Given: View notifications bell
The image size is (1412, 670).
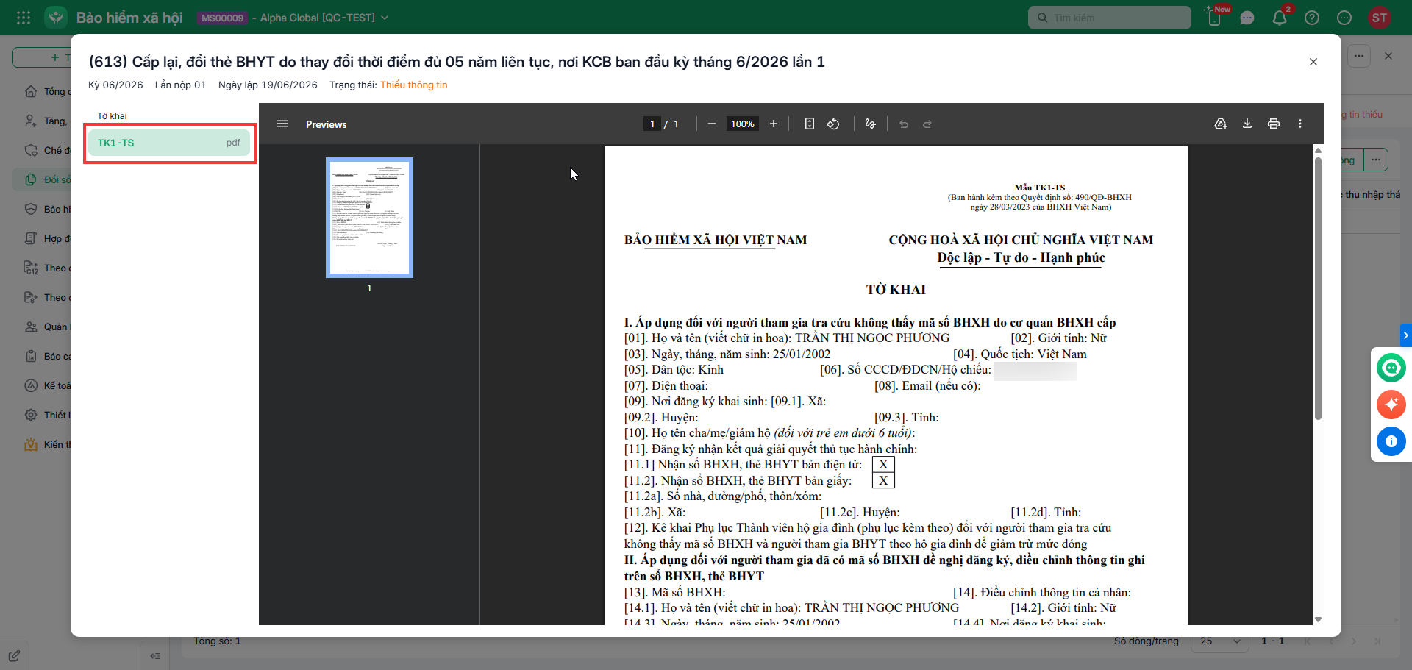Looking at the screenshot, I should point(1280,18).
